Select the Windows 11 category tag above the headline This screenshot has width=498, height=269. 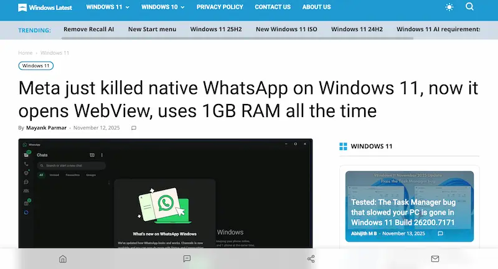(36, 65)
